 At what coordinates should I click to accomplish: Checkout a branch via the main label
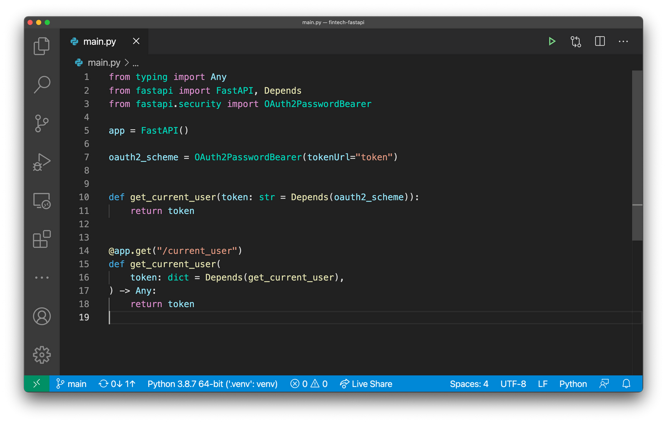[71, 384]
